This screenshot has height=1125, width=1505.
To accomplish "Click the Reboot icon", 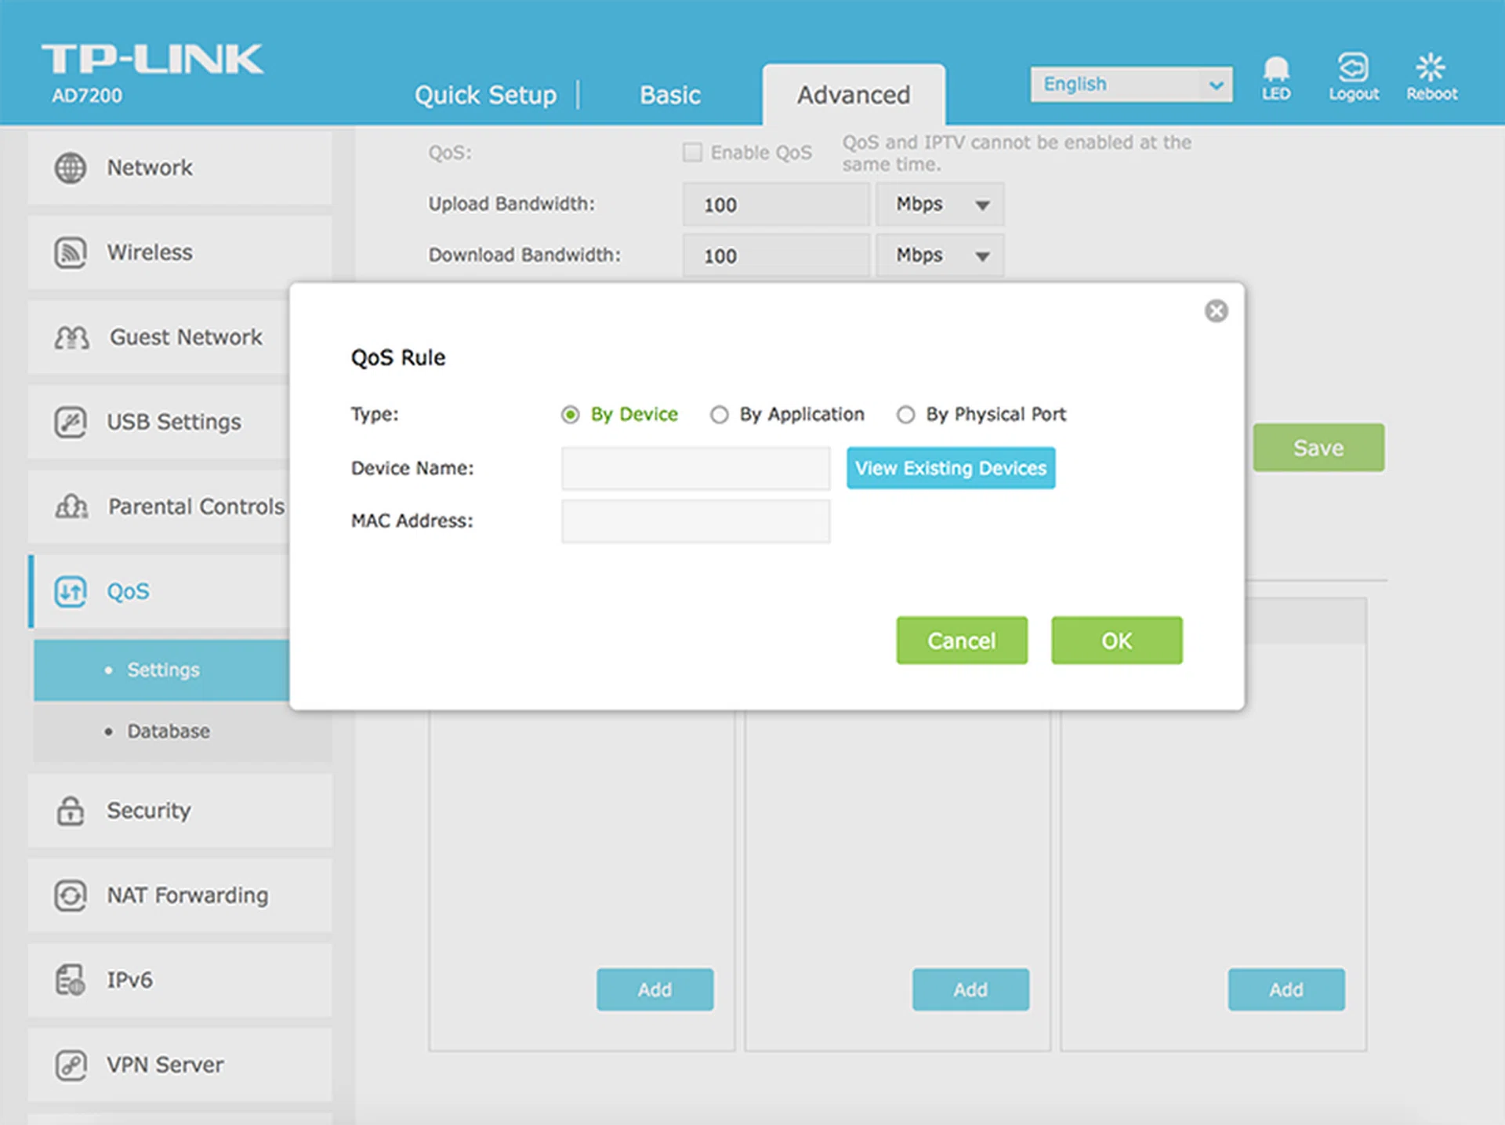I will coord(1431,69).
